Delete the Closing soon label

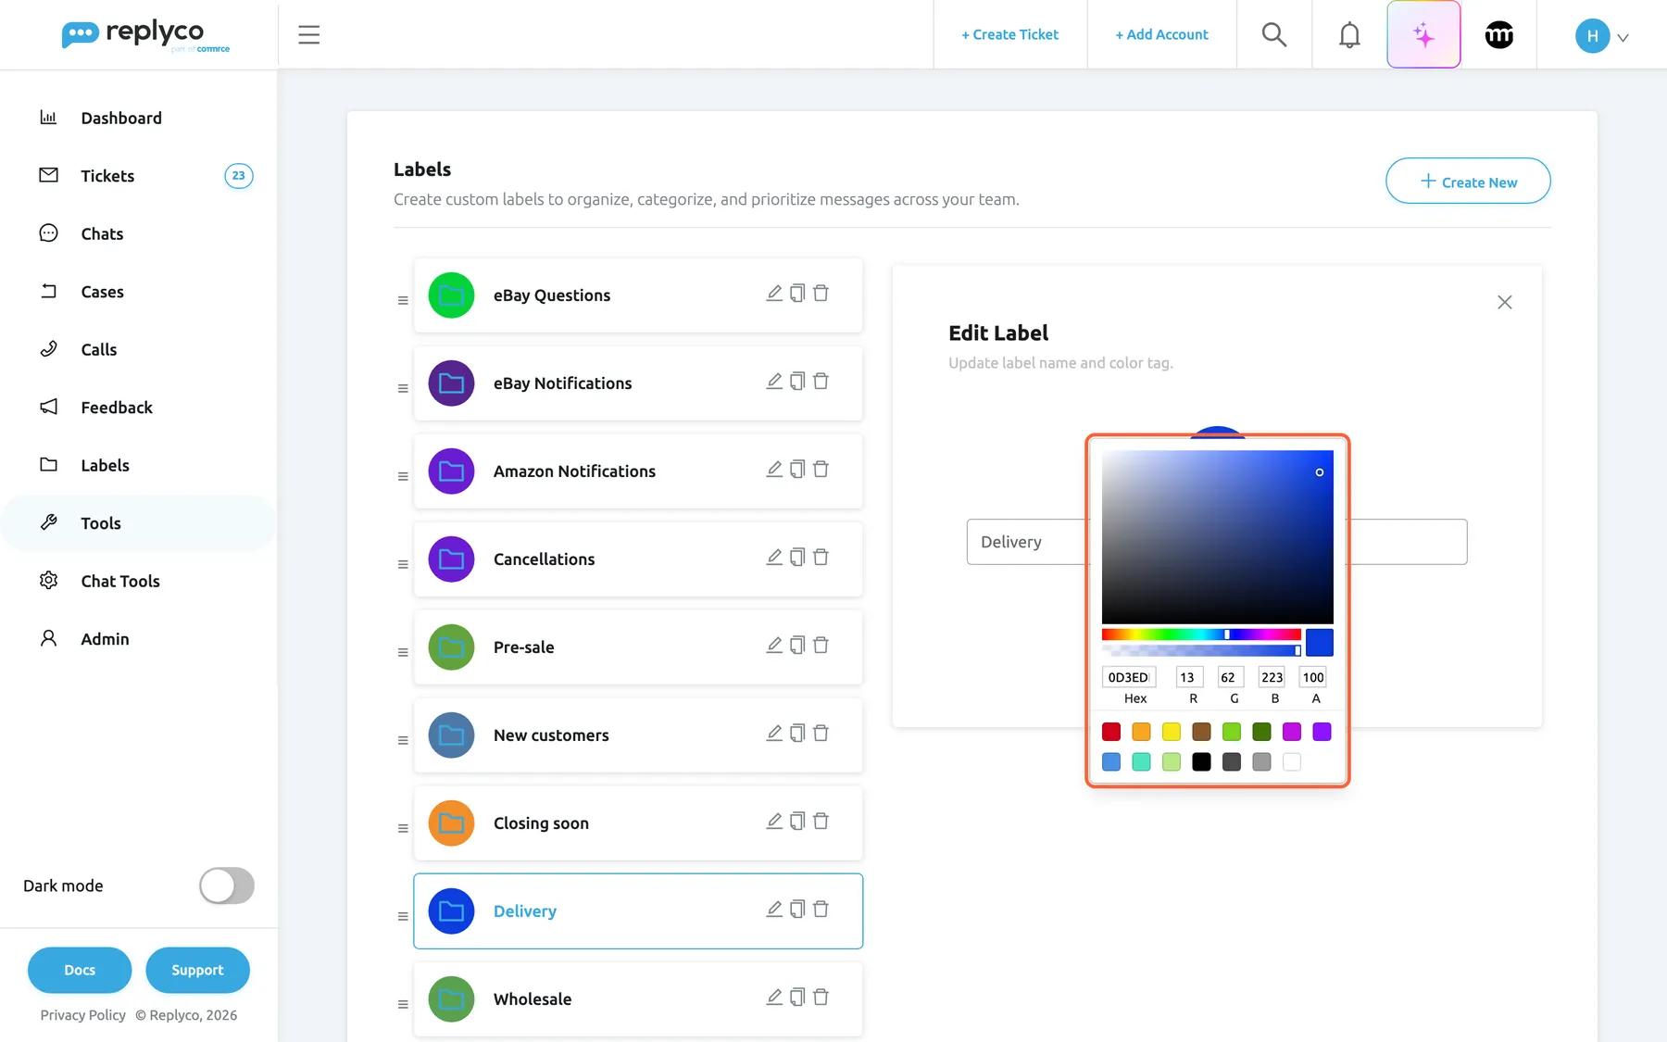coord(821,822)
